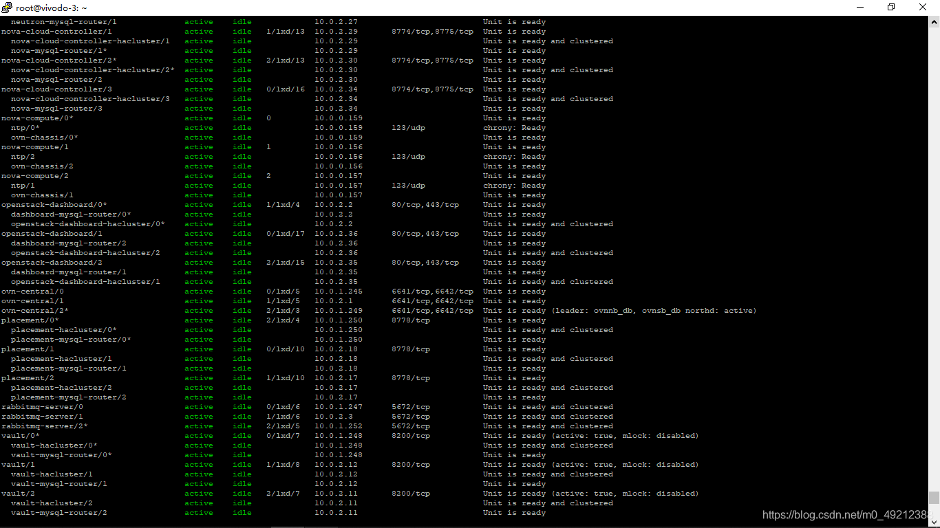Click unit name placement/2

(28, 378)
